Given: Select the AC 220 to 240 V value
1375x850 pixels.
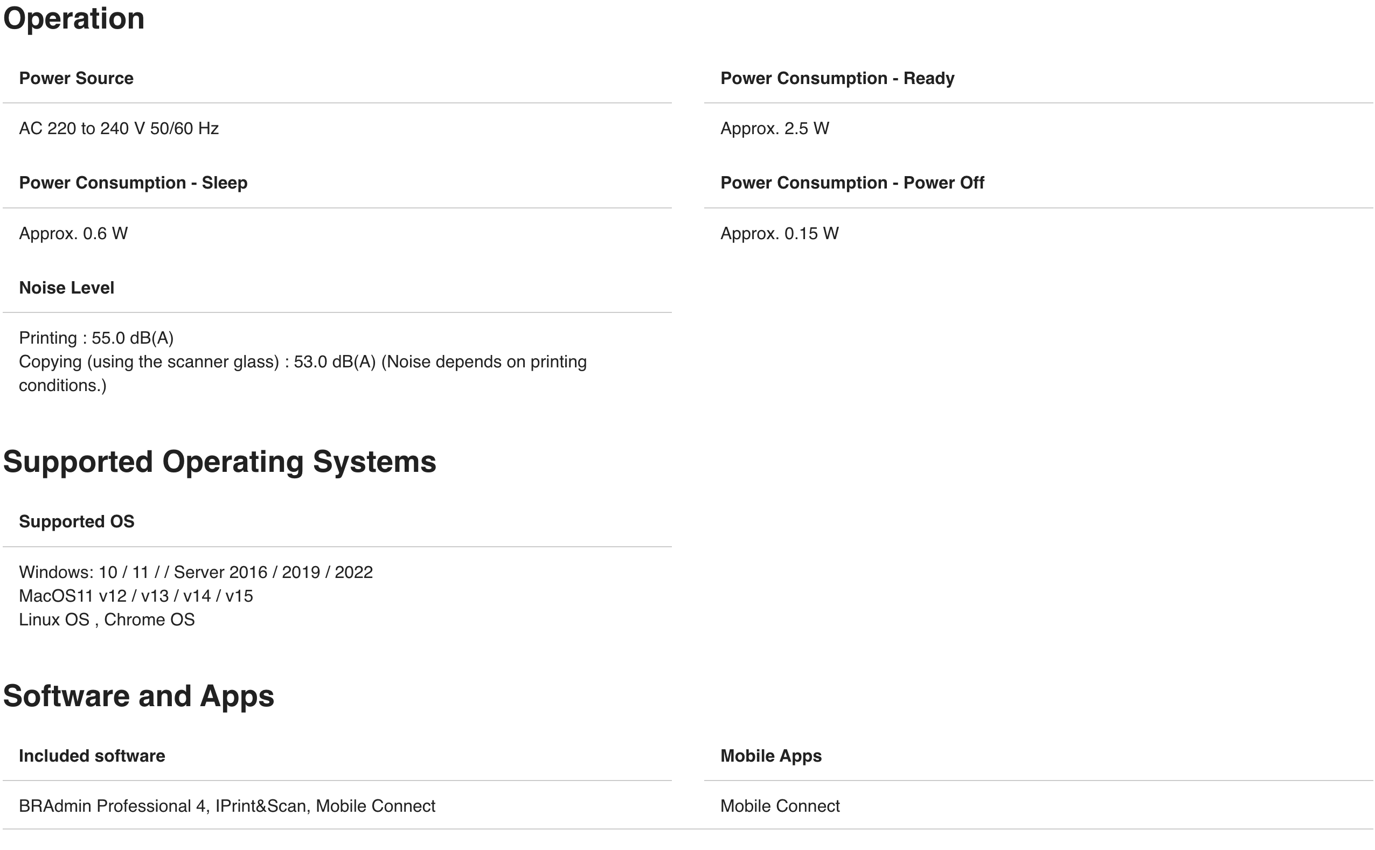Looking at the screenshot, I should 119,129.
